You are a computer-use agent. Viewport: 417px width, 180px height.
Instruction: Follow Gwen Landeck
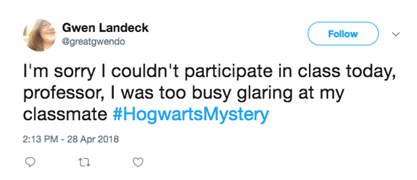[343, 34]
